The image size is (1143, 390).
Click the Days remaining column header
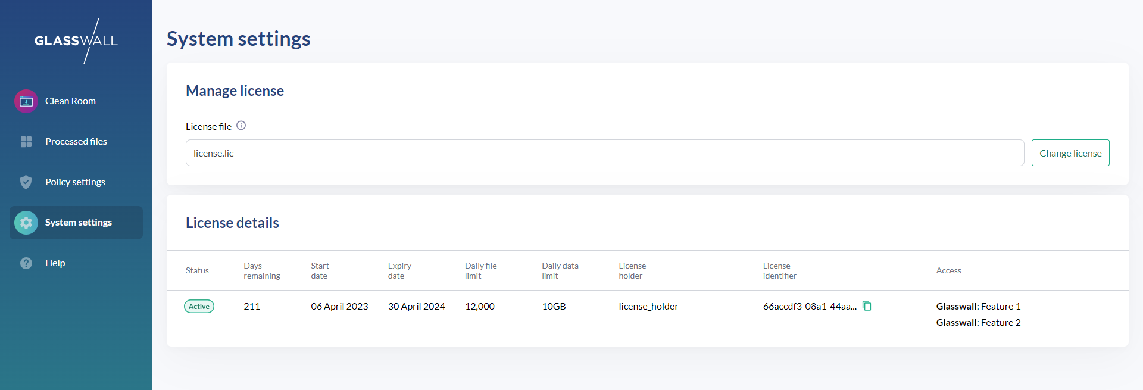tap(261, 271)
